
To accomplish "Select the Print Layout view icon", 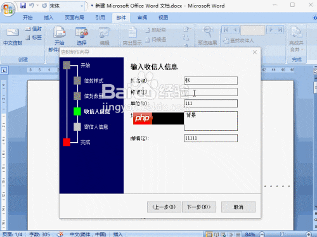I will (x=209, y=234).
